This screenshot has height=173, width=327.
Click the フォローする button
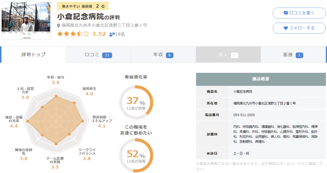point(299,28)
